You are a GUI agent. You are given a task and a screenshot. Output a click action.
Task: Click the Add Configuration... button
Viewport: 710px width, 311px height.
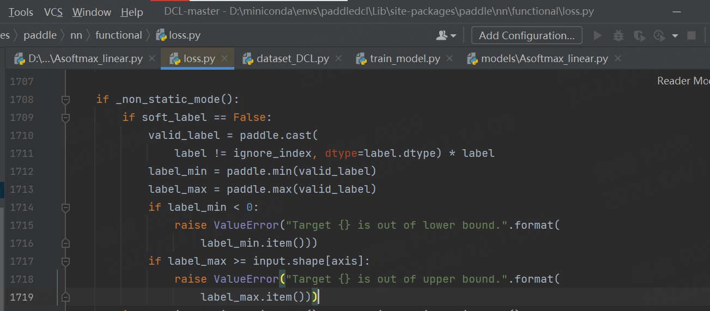(526, 35)
